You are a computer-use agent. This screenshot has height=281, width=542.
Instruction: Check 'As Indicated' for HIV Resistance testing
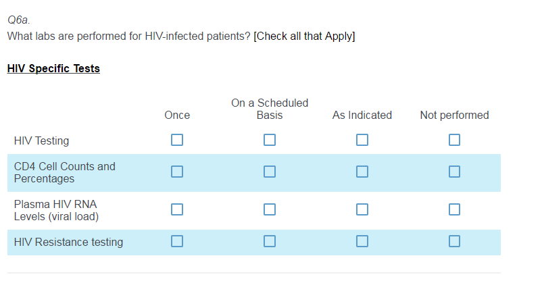(362, 240)
